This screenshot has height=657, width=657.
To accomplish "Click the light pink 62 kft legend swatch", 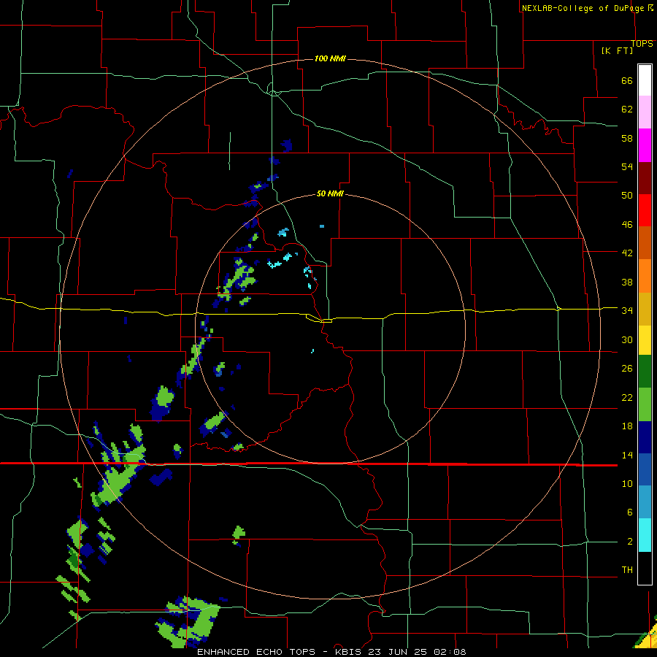I will pyautogui.click(x=645, y=112).
